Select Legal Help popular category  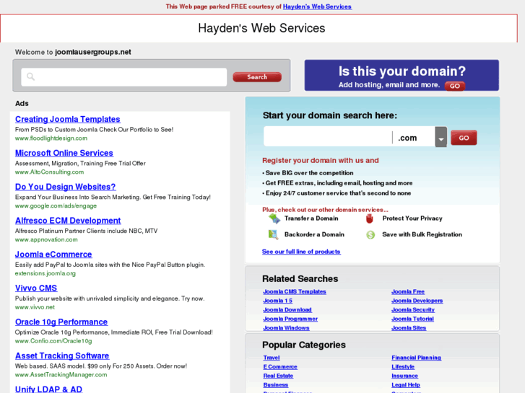(x=406, y=384)
